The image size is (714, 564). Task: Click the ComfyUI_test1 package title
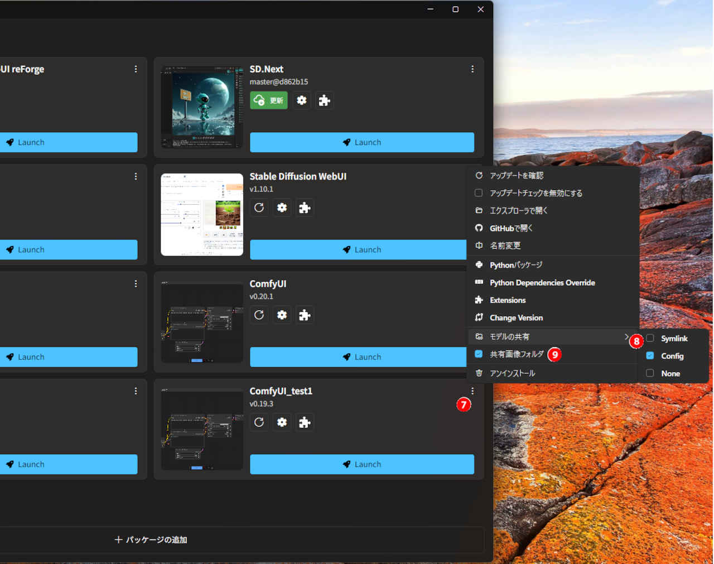point(281,391)
